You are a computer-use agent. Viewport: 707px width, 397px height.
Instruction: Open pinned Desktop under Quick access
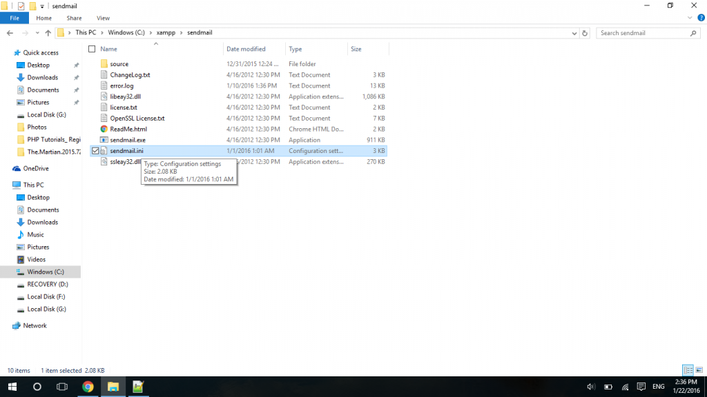pyautogui.click(x=39, y=65)
